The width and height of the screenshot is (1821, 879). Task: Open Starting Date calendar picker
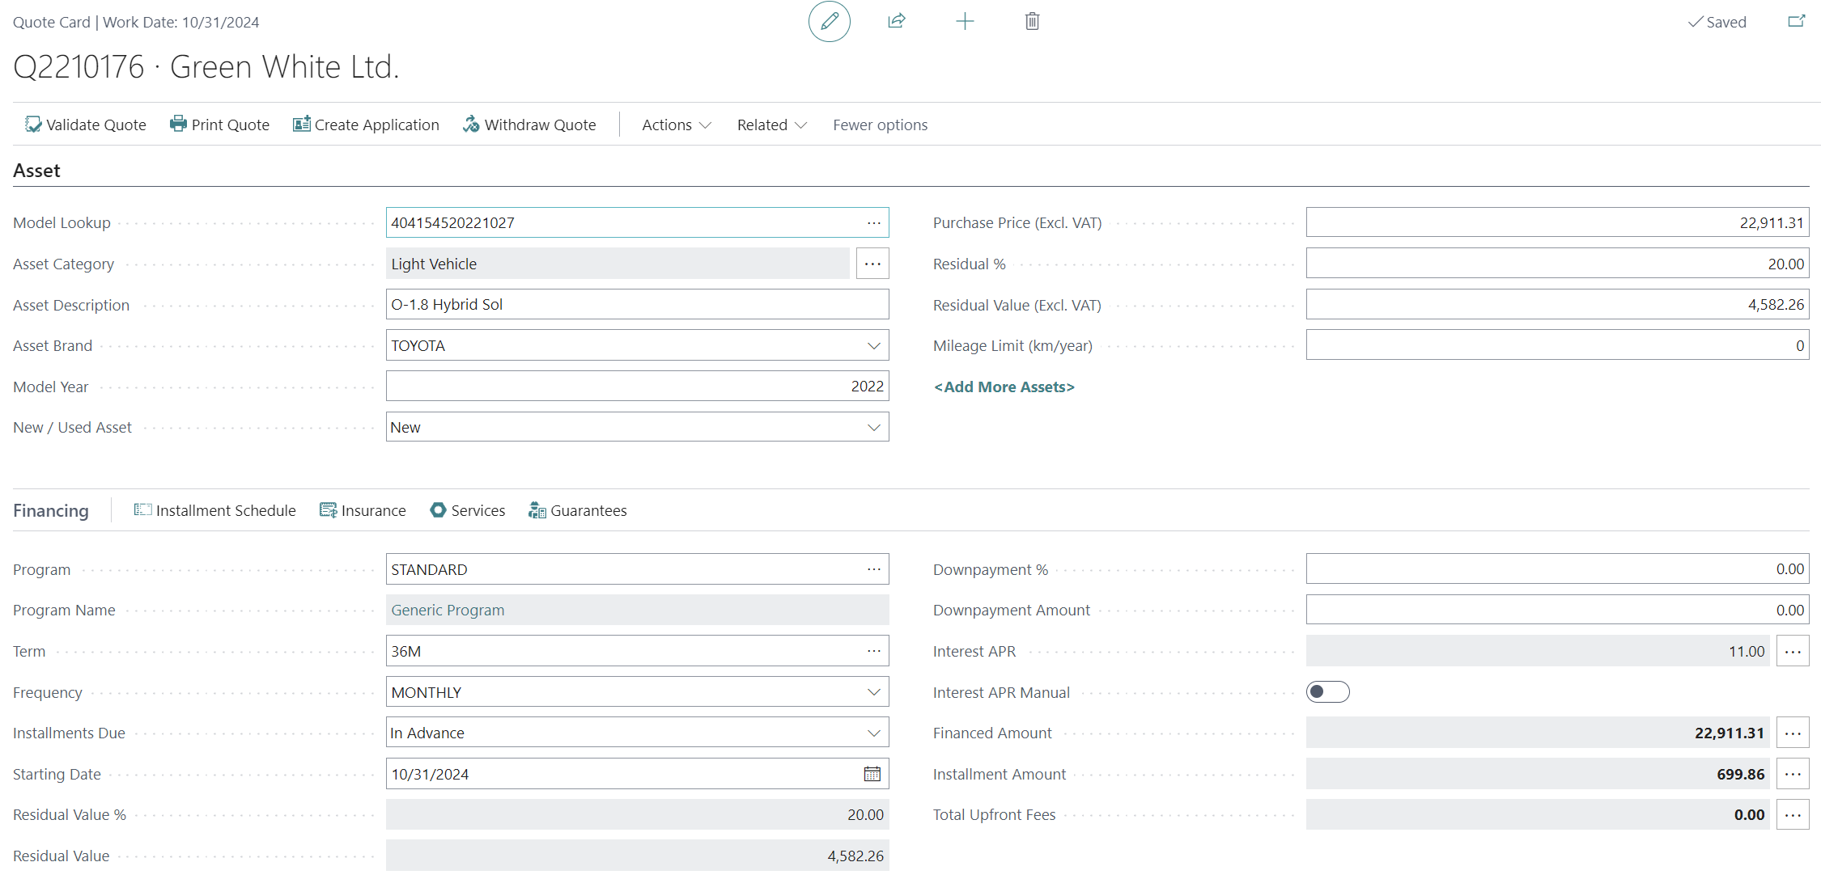point(872,774)
